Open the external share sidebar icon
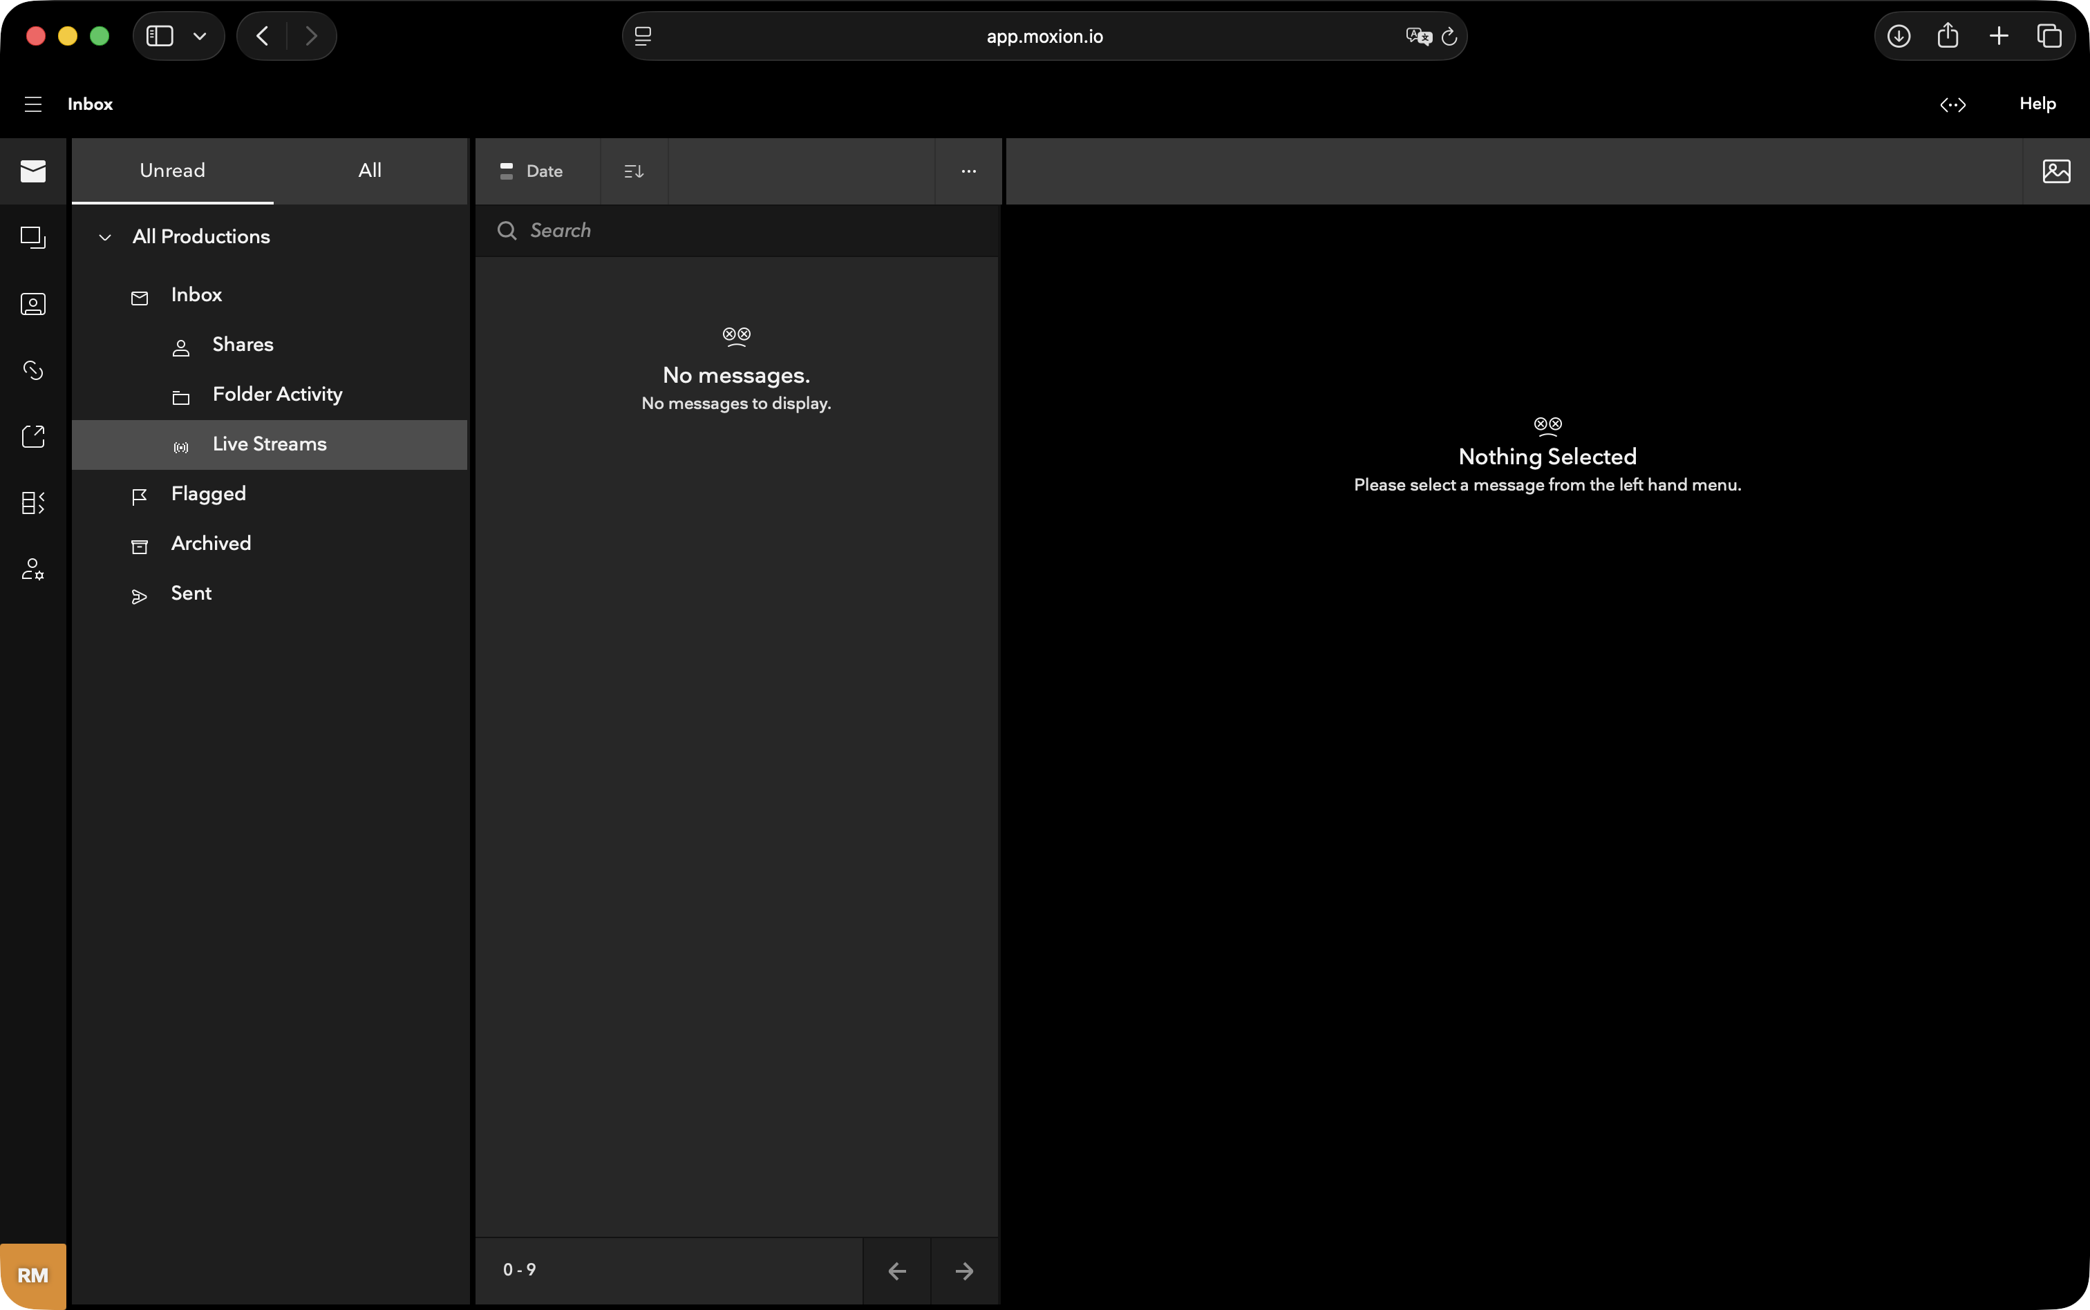This screenshot has height=1310, width=2090. (x=33, y=437)
